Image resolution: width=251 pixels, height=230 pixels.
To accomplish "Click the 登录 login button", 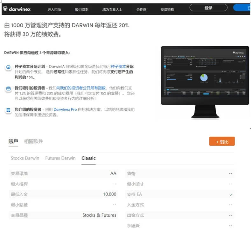I will 208,8.
